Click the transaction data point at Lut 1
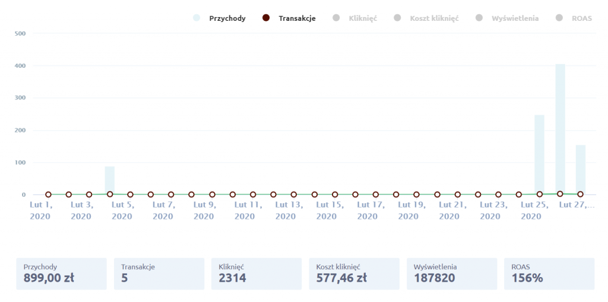Image resolution: width=608 pixels, height=302 pixels. (x=48, y=194)
